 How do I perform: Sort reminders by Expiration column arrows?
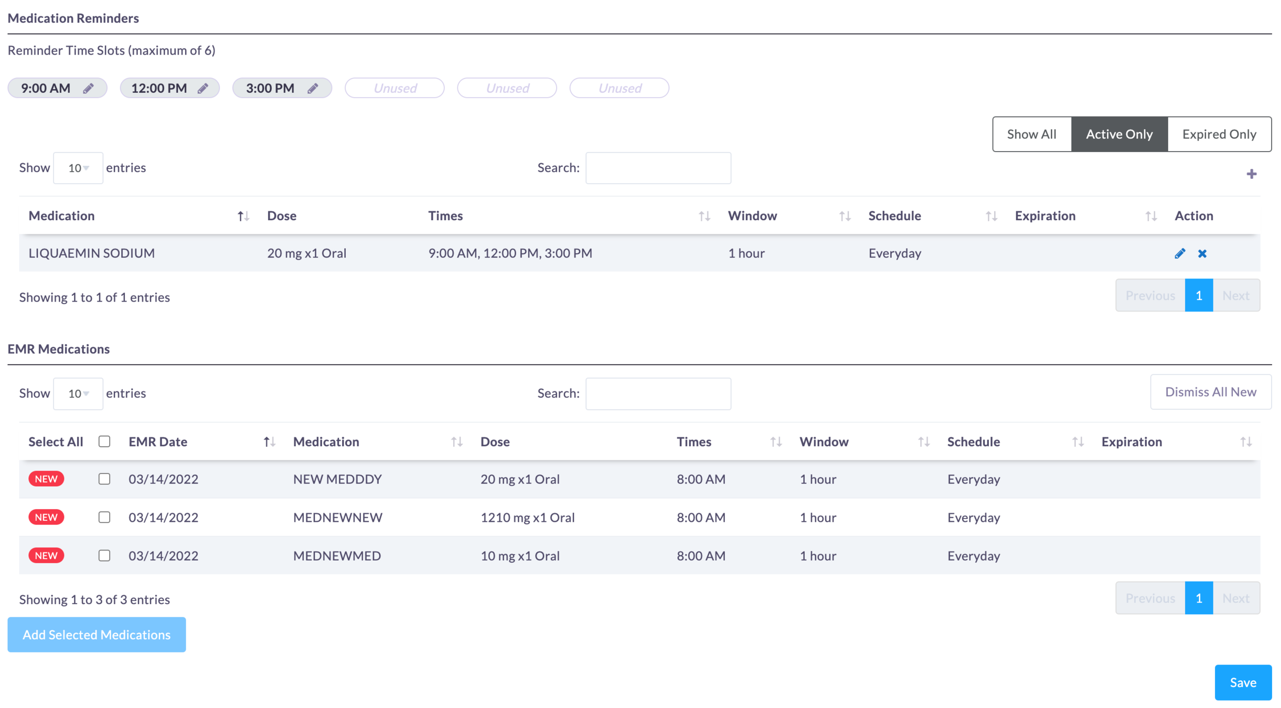[1151, 216]
